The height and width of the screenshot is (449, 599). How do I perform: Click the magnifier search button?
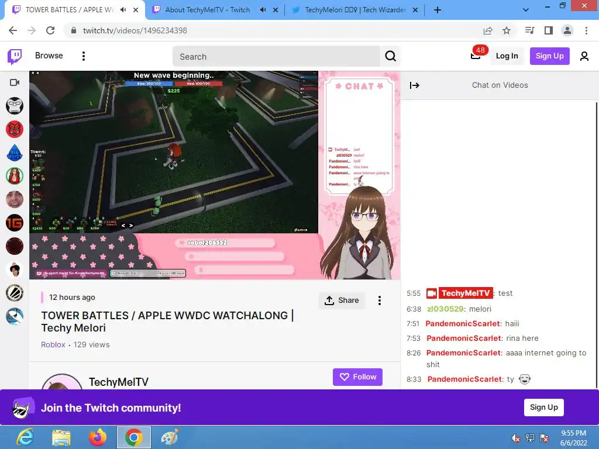click(390, 57)
